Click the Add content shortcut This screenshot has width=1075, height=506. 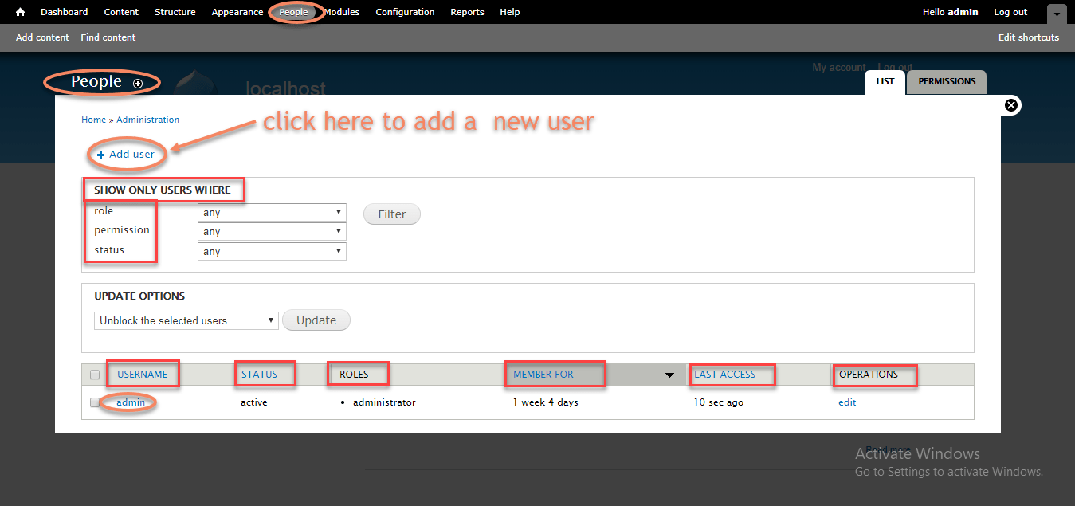pyautogui.click(x=42, y=37)
